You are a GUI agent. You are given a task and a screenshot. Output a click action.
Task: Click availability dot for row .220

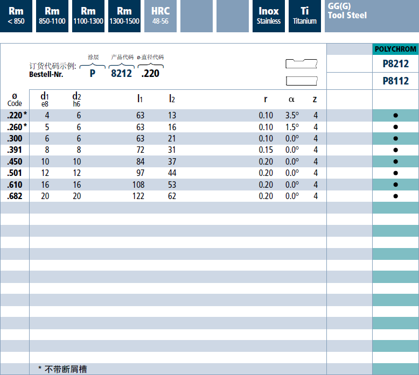point(395,116)
